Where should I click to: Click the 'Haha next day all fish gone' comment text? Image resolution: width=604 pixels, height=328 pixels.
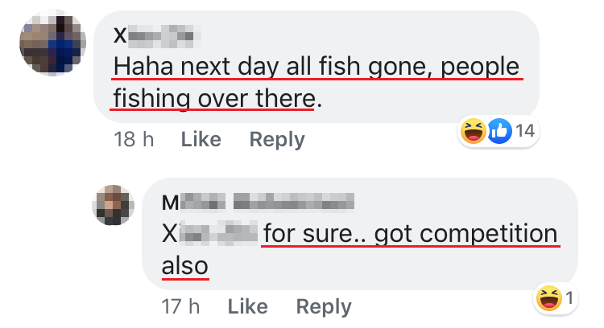tap(316, 67)
